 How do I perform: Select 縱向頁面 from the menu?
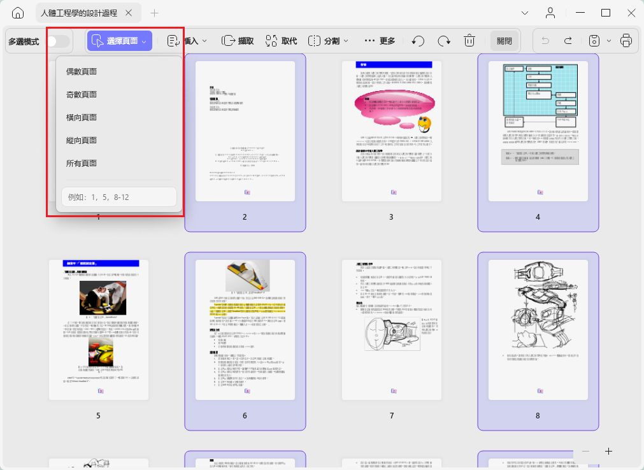(119, 140)
